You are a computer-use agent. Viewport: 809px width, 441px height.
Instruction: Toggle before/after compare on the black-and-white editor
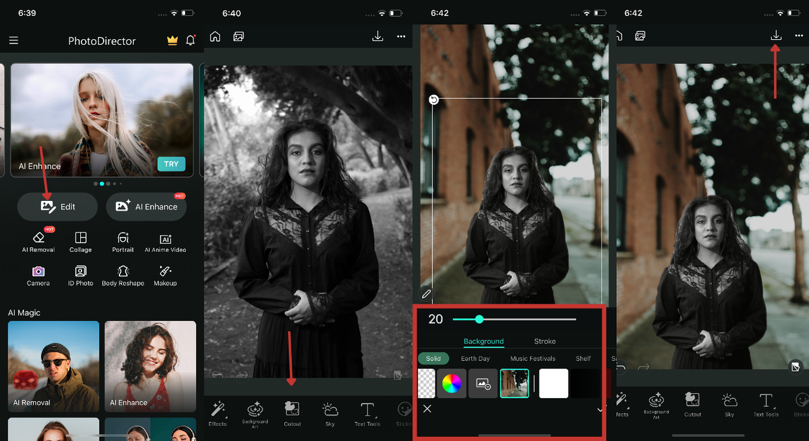coord(398,375)
